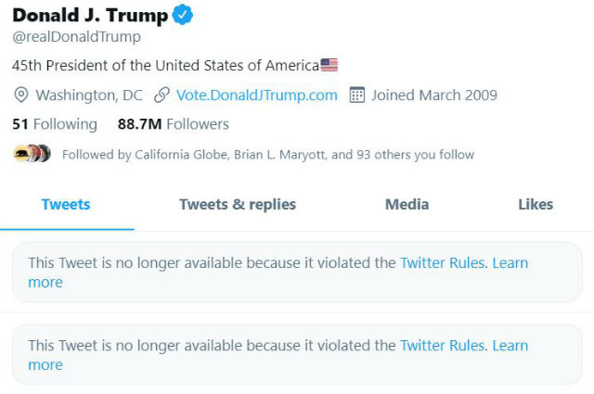Click the Donald J. Trump display name

(x=91, y=16)
